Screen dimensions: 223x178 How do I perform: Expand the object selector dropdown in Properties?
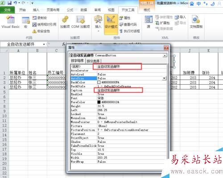[165, 56]
